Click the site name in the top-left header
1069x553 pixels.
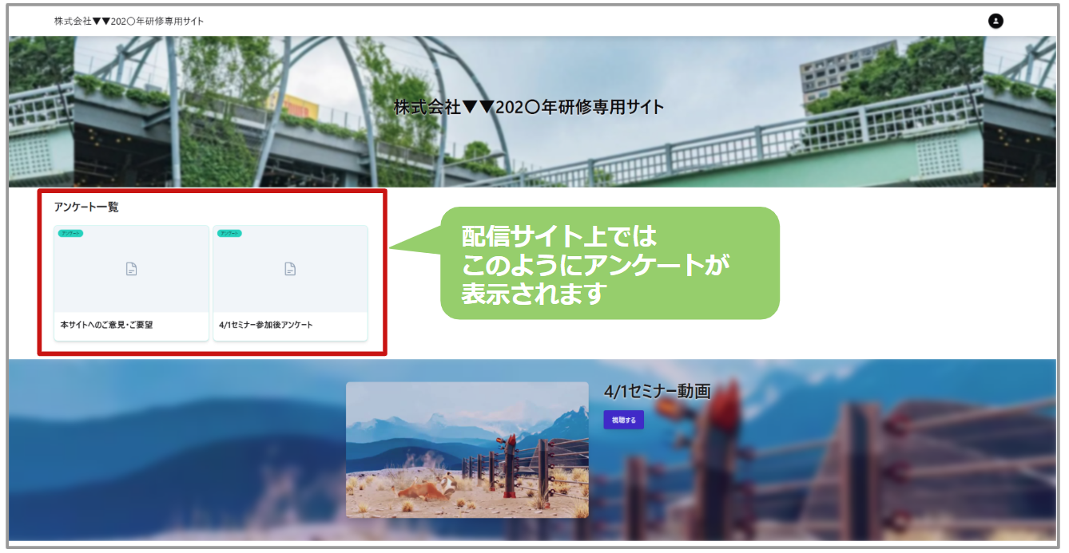tap(129, 22)
